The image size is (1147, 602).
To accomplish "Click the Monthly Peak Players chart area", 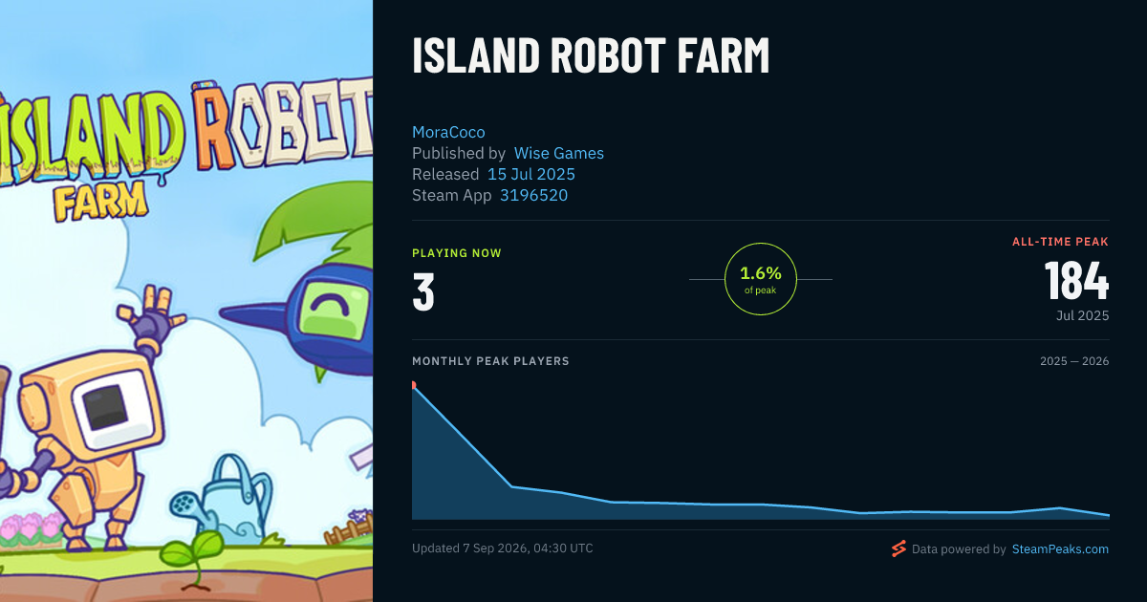I will (x=761, y=451).
